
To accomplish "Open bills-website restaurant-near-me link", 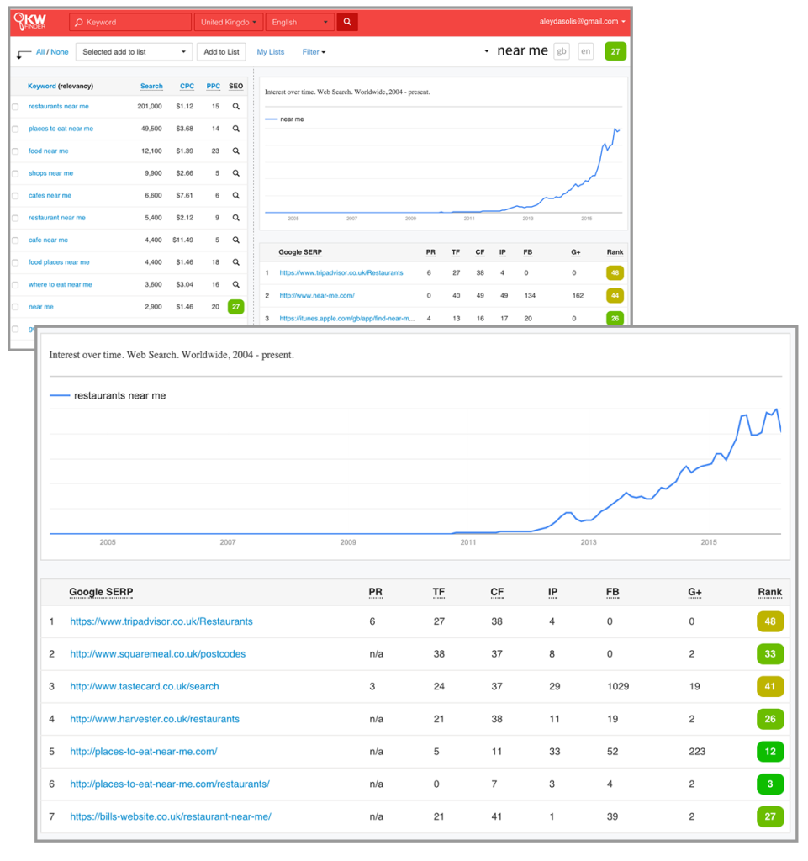I will tap(171, 816).
